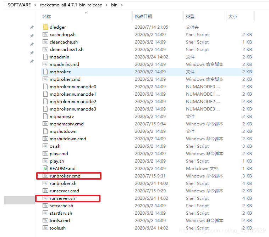This screenshot has height=237, width=269.
Task: Click the 文件夹 type of dledger
Action: [x=192, y=27]
